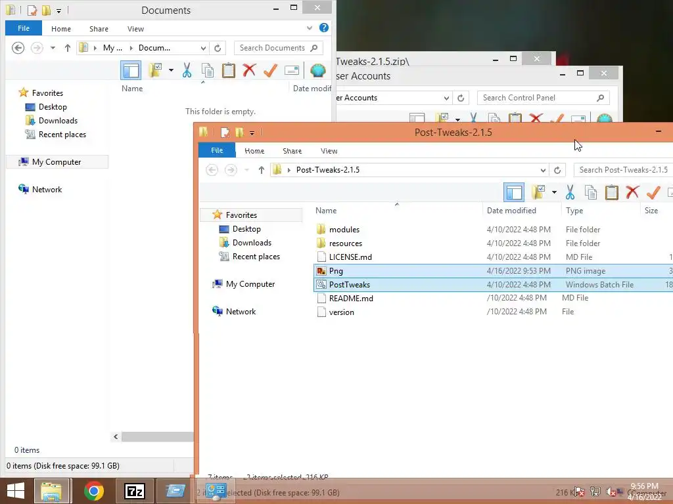This screenshot has width=673, height=504.
Task: Click in the Search Documents box
Action: 278,48
